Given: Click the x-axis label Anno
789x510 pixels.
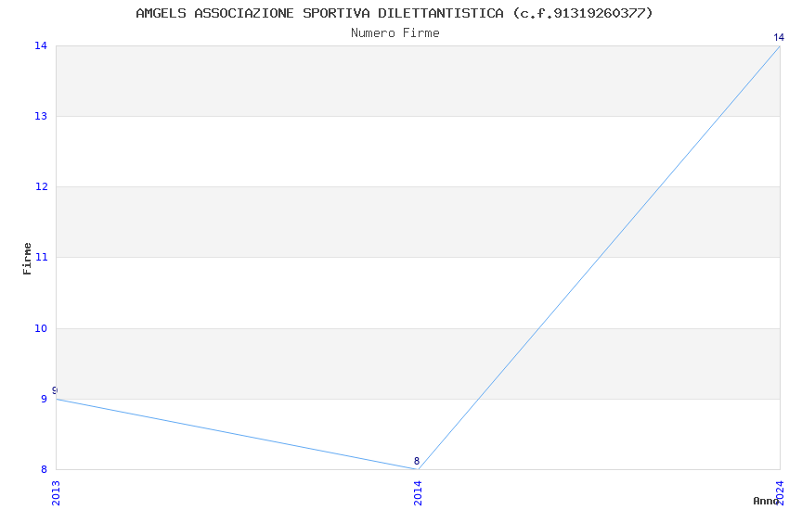Looking at the screenshot, I should 766,501.
